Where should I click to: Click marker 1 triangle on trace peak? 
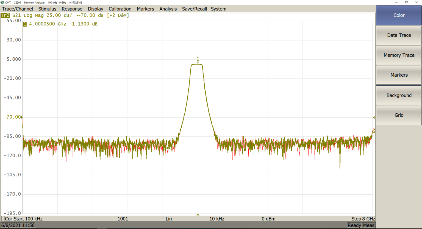[198, 63]
